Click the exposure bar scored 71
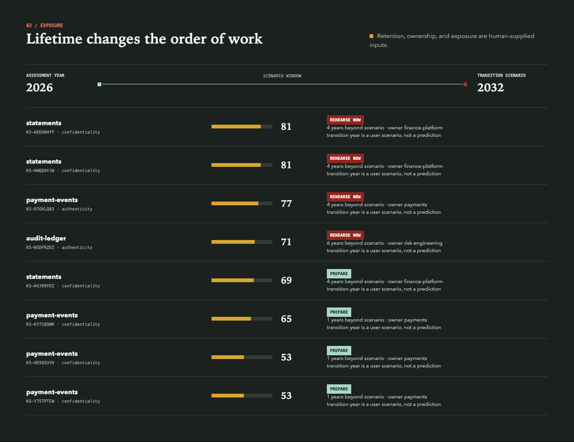 pyautogui.click(x=242, y=242)
